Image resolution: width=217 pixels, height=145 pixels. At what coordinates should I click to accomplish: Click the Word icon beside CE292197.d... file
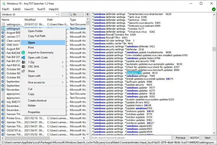point(3,130)
